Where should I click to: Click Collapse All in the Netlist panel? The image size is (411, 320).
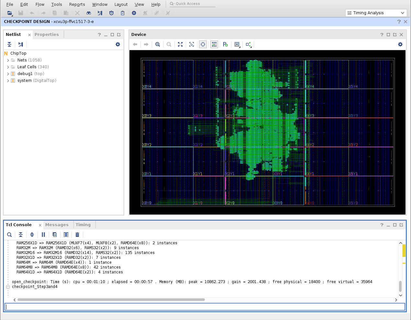pos(9,44)
